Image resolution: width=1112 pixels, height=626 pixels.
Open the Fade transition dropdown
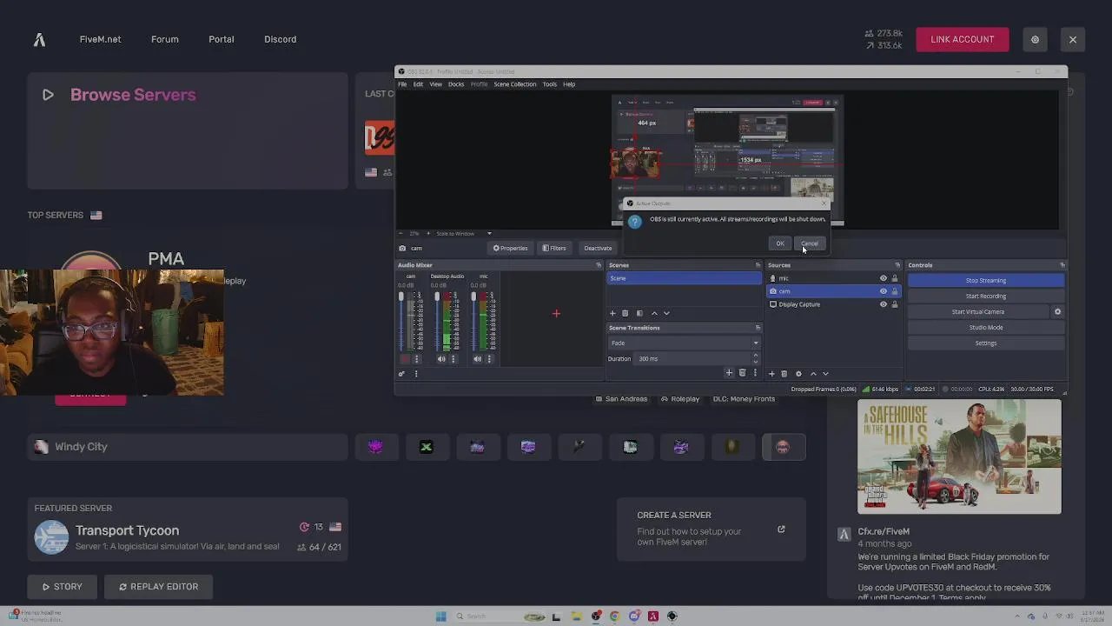(685, 343)
